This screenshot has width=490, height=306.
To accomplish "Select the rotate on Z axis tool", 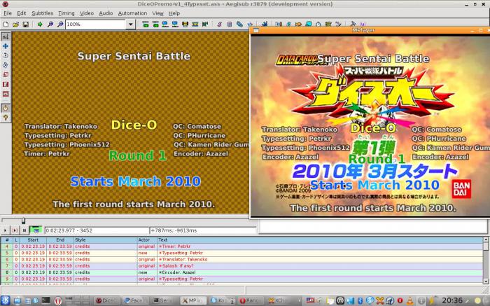I will [6, 55].
